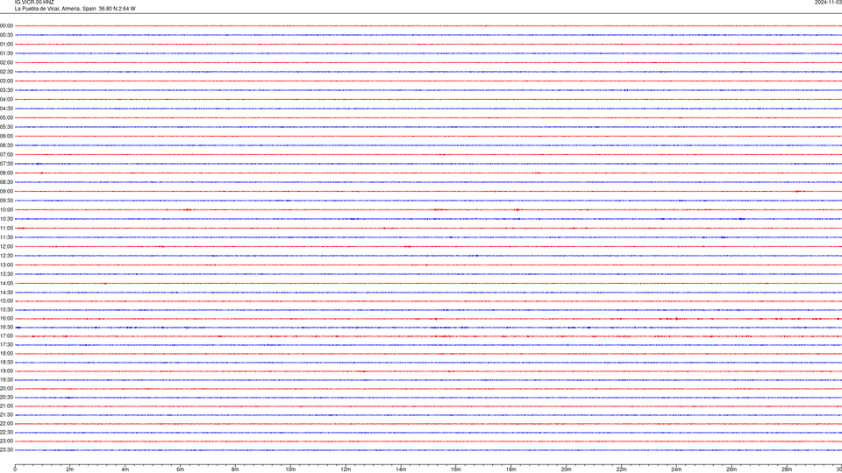Select the 08:00 time label

6,173
